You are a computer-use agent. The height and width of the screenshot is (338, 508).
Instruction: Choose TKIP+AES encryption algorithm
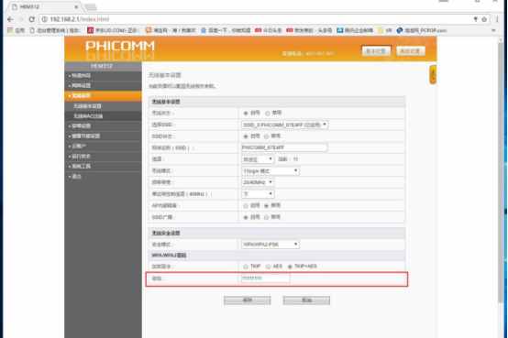coord(290,267)
